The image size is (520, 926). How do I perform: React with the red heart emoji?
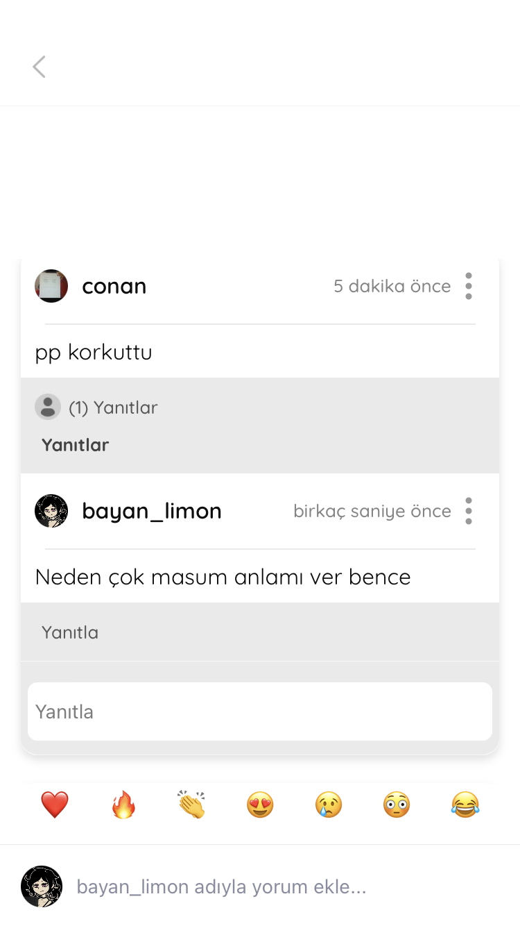54,805
